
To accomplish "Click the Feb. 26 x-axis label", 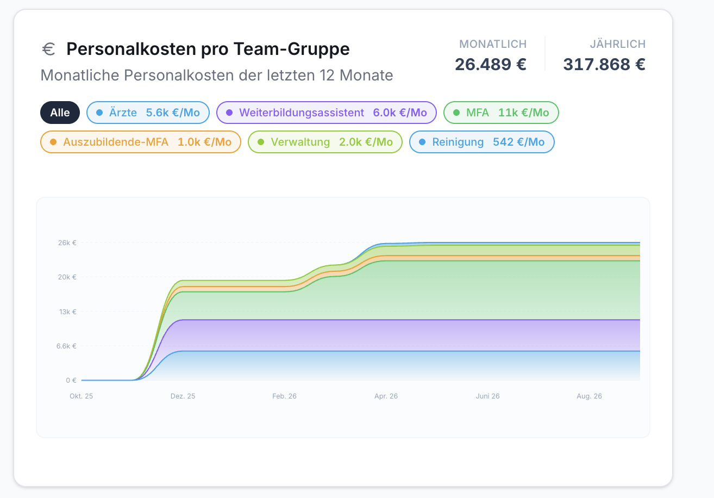I will click(x=285, y=396).
